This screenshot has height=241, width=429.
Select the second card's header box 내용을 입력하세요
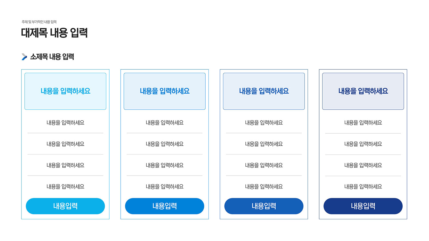[x=164, y=91]
